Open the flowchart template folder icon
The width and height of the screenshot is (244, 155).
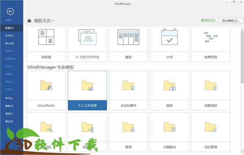[x=87, y=127]
